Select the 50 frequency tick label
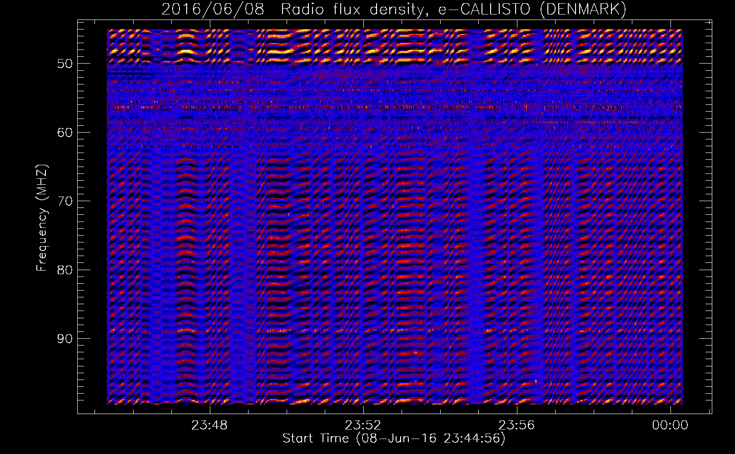The height and width of the screenshot is (454, 735). click(65, 64)
